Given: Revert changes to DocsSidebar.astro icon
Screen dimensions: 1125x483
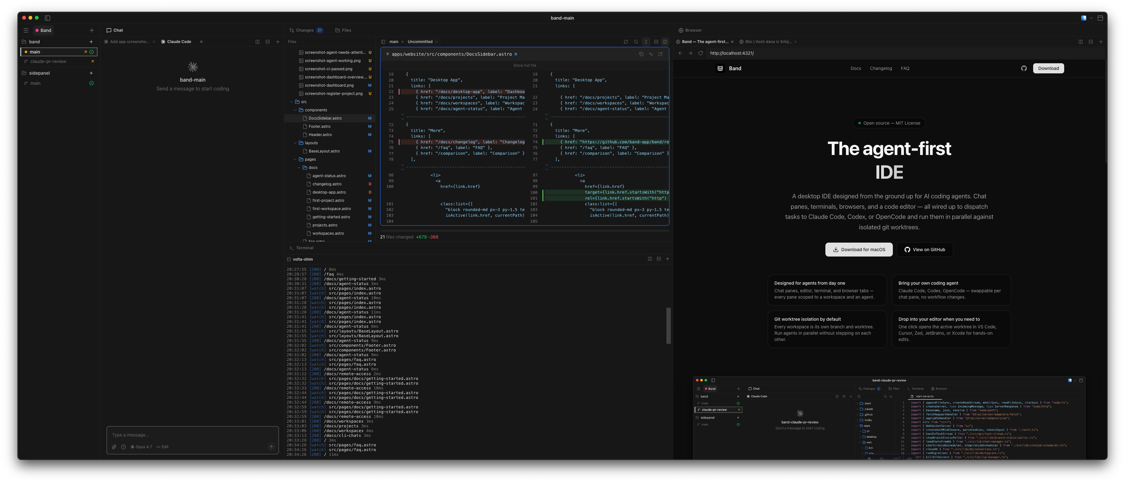Looking at the screenshot, I should coord(651,54).
